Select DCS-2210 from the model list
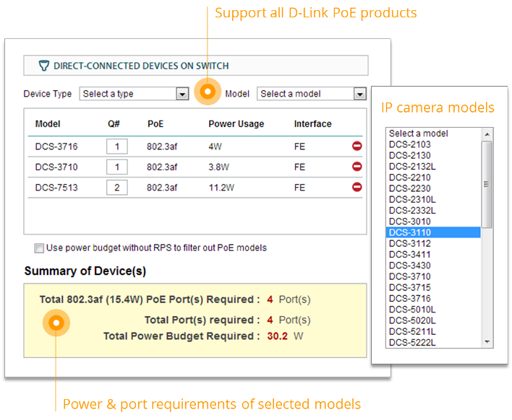The height and width of the screenshot is (420, 512). coord(433,178)
